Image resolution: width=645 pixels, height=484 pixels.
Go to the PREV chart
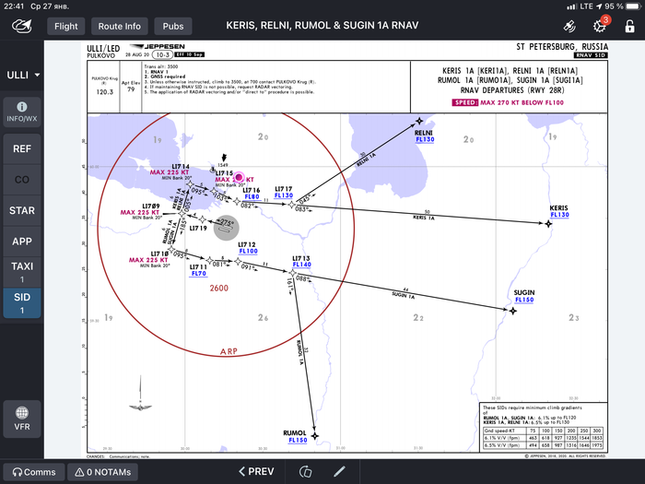point(256,472)
